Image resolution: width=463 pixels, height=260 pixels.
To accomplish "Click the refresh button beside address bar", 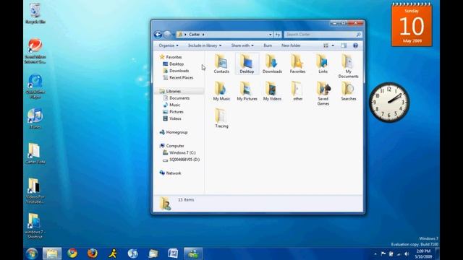I will [x=278, y=35].
